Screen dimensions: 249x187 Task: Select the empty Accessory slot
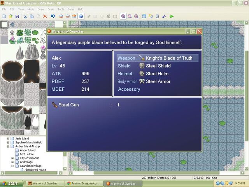click(x=158, y=89)
